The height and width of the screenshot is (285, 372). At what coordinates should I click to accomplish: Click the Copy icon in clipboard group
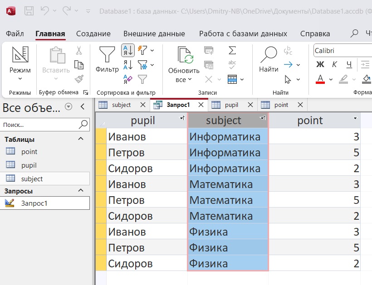79,65
